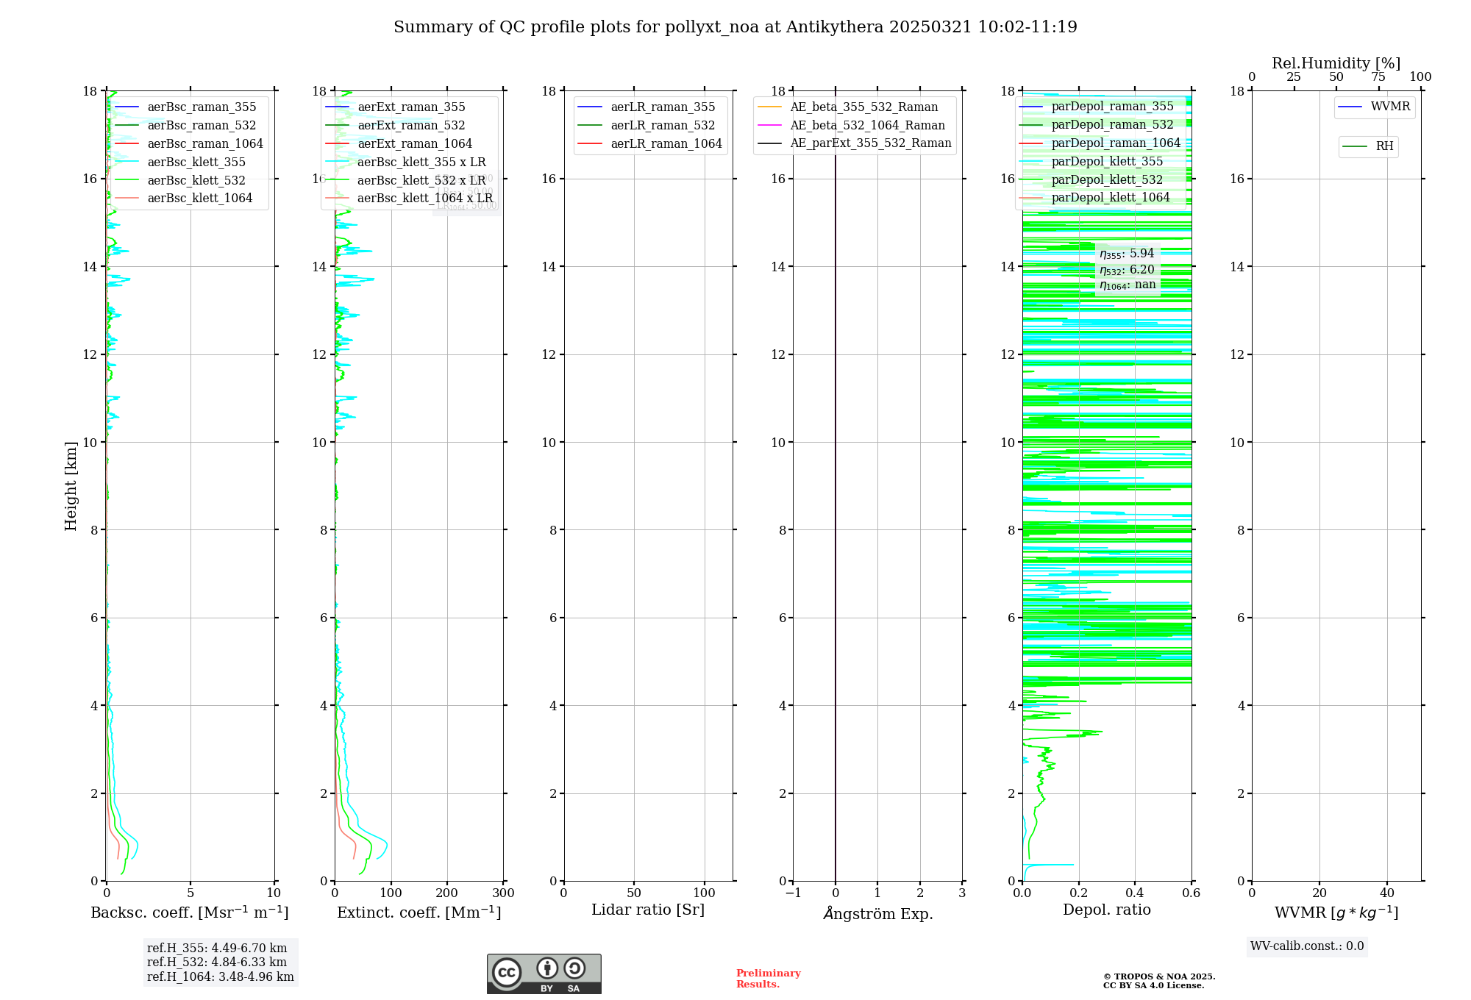Click the η1064: nan annotation
Viewport: 1471px width, 1000px height.
1128,285
